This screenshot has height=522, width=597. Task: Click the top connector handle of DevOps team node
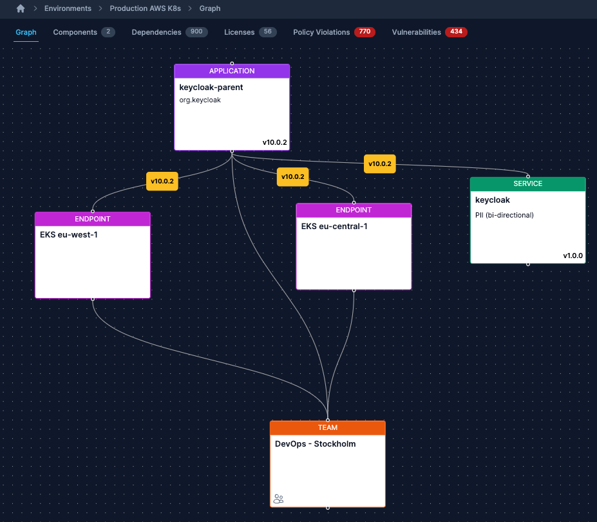coord(327,420)
